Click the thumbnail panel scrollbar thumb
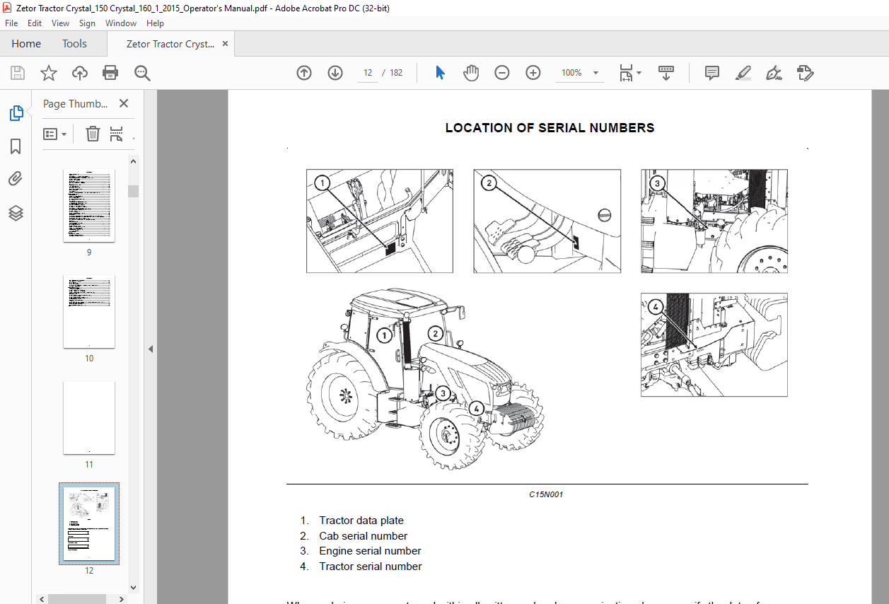Viewport: 889px width, 604px height. click(133, 191)
